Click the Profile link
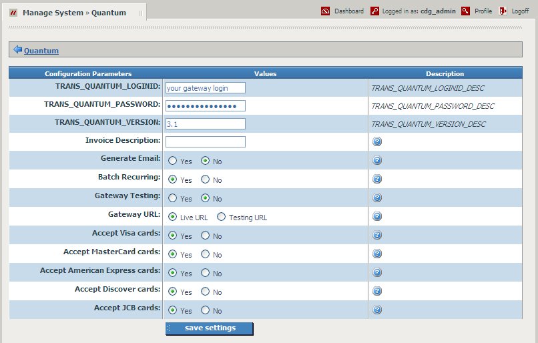Viewport: 538px width, 343px height. 483,11
